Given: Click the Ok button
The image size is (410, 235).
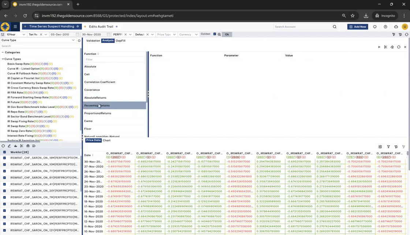Looking at the screenshot, I should (227, 34).
